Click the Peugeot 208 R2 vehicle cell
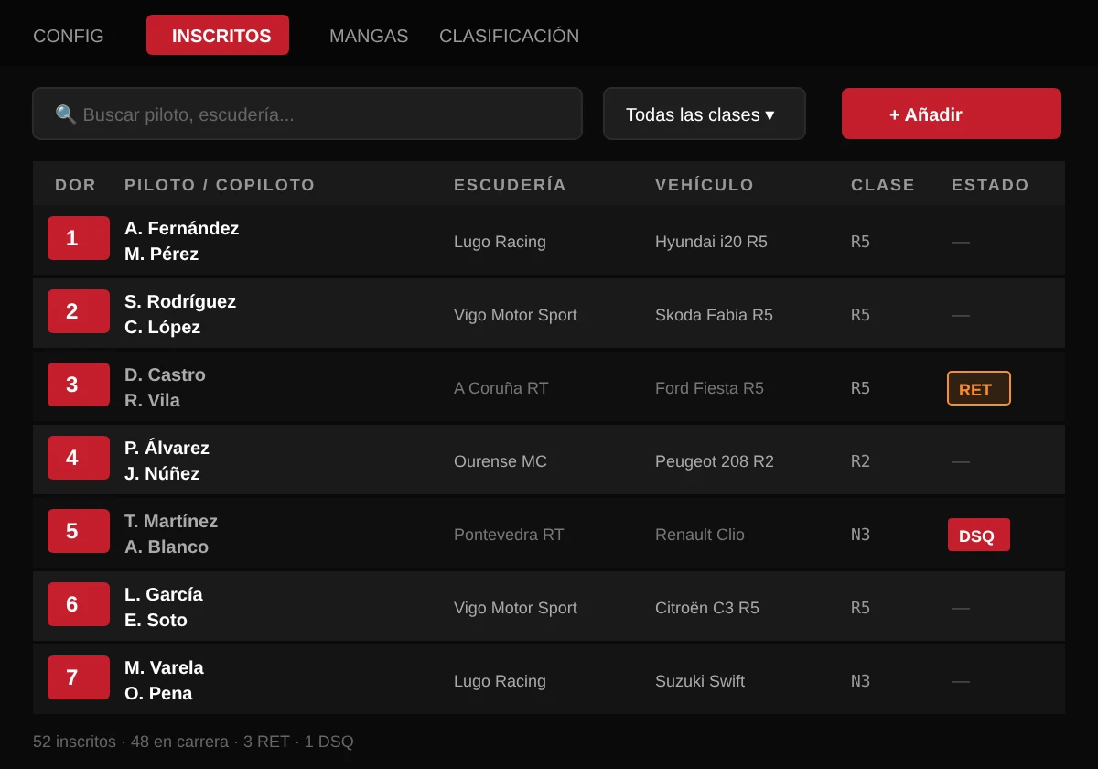The image size is (1098, 769). [715, 461]
